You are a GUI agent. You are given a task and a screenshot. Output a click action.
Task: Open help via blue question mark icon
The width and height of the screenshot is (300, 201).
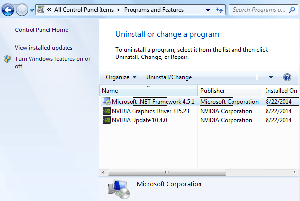[x=287, y=77]
